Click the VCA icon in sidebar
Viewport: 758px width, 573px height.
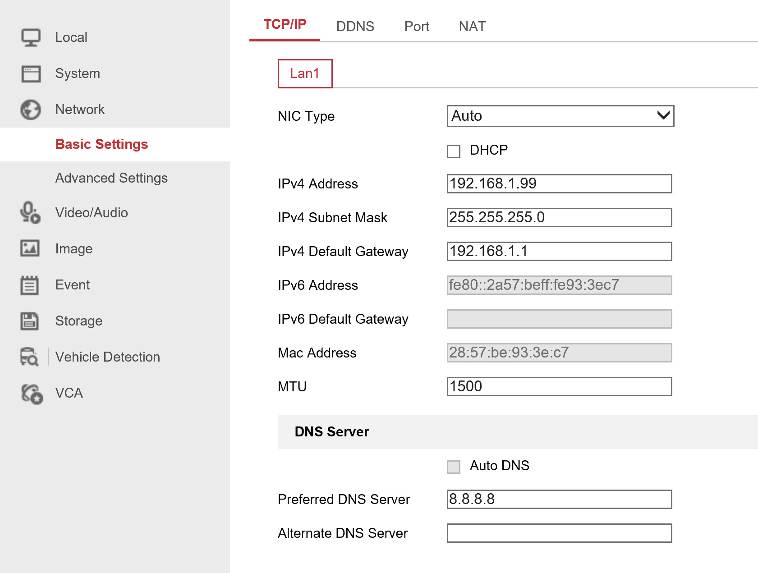[x=32, y=394]
